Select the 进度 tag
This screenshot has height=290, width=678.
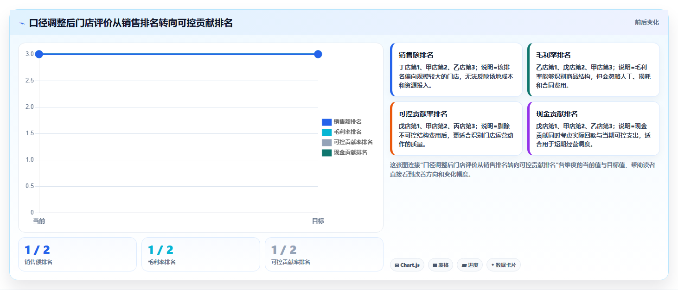[470, 265]
